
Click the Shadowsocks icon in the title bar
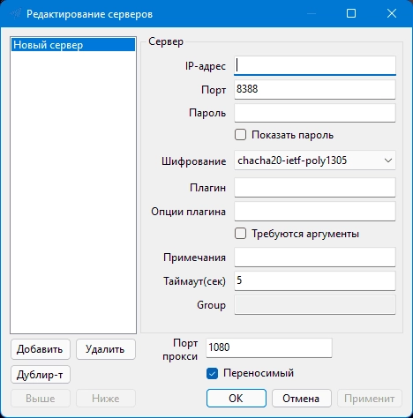pyautogui.click(x=16, y=14)
